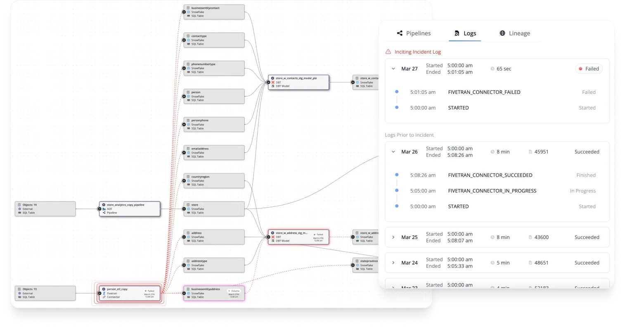Click the gear icon on store_w_contacts_stg_model_pbi
Image resolution: width=625 pixels, height=329 pixels.
(x=273, y=78)
